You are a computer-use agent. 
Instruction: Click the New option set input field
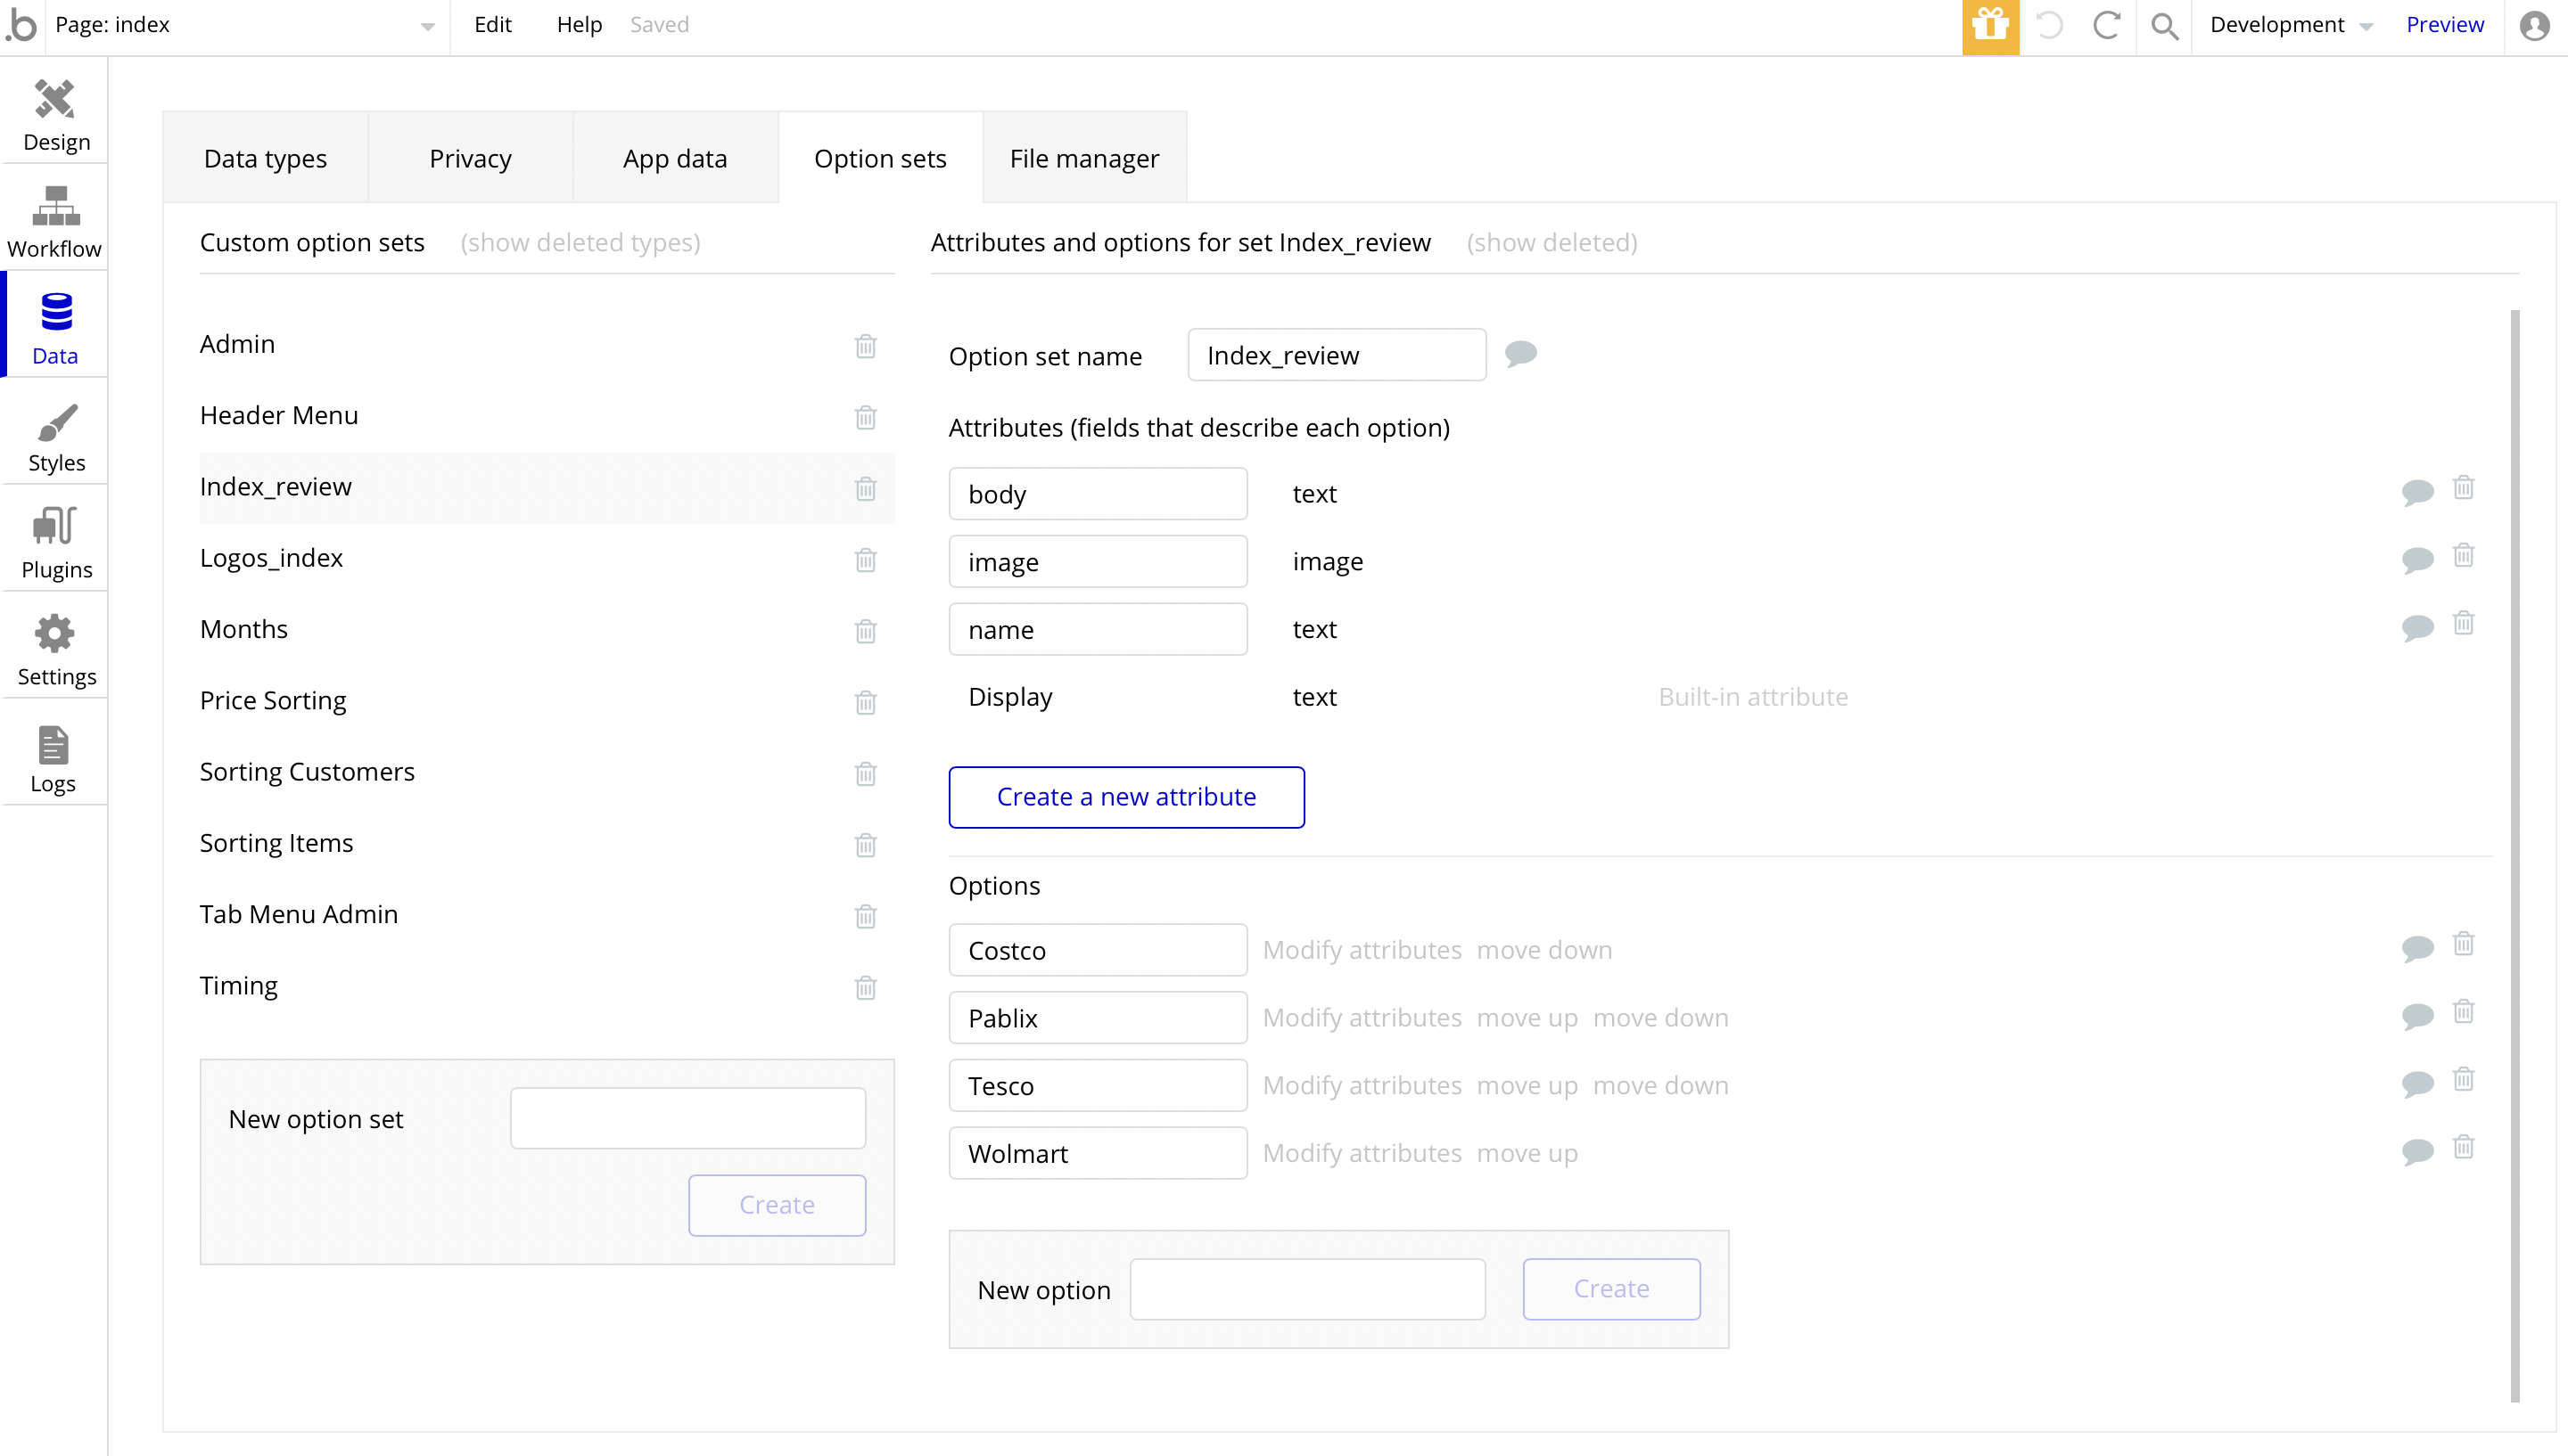[687, 1118]
